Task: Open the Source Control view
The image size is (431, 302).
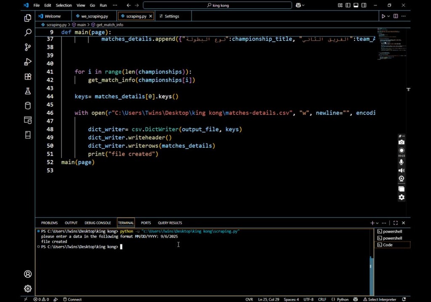Action: click(28, 47)
